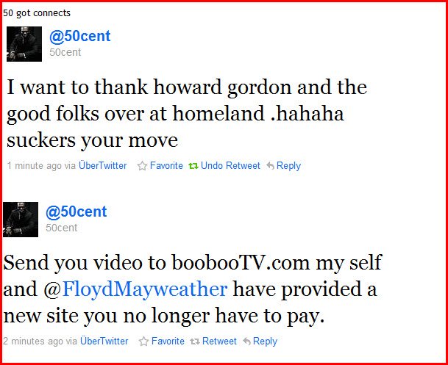
Task: Click the reply arrow icon on first tweet
Action: click(270, 166)
